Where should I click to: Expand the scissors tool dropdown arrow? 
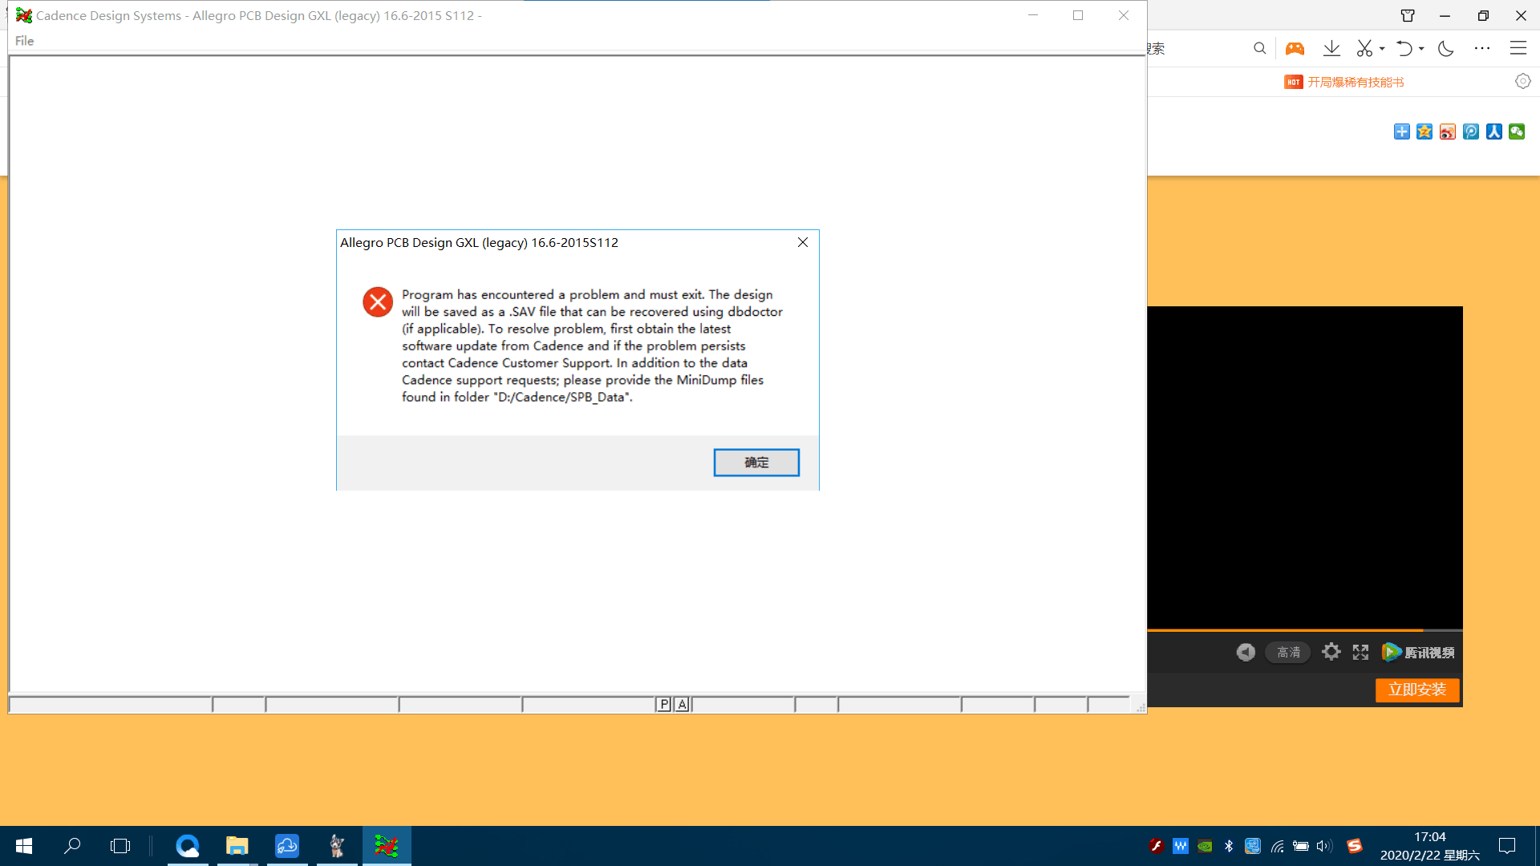[1382, 49]
